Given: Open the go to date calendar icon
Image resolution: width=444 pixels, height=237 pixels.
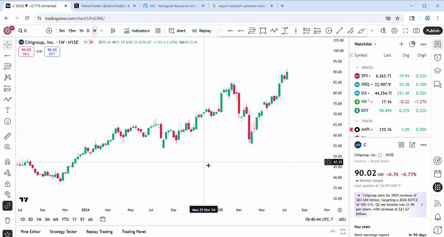Looking at the screenshot, I should point(102,220).
